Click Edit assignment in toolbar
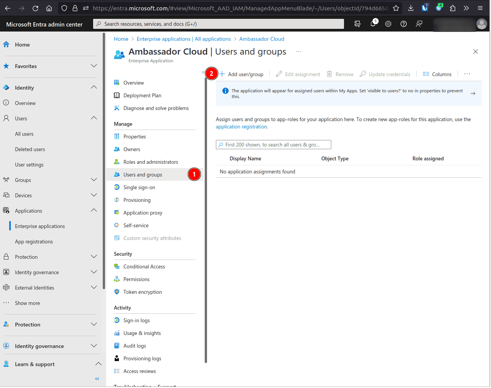This screenshot has width=491, height=388. tap(298, 74)
